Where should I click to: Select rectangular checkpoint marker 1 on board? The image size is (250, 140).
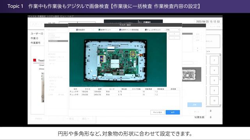pos(102,59)
